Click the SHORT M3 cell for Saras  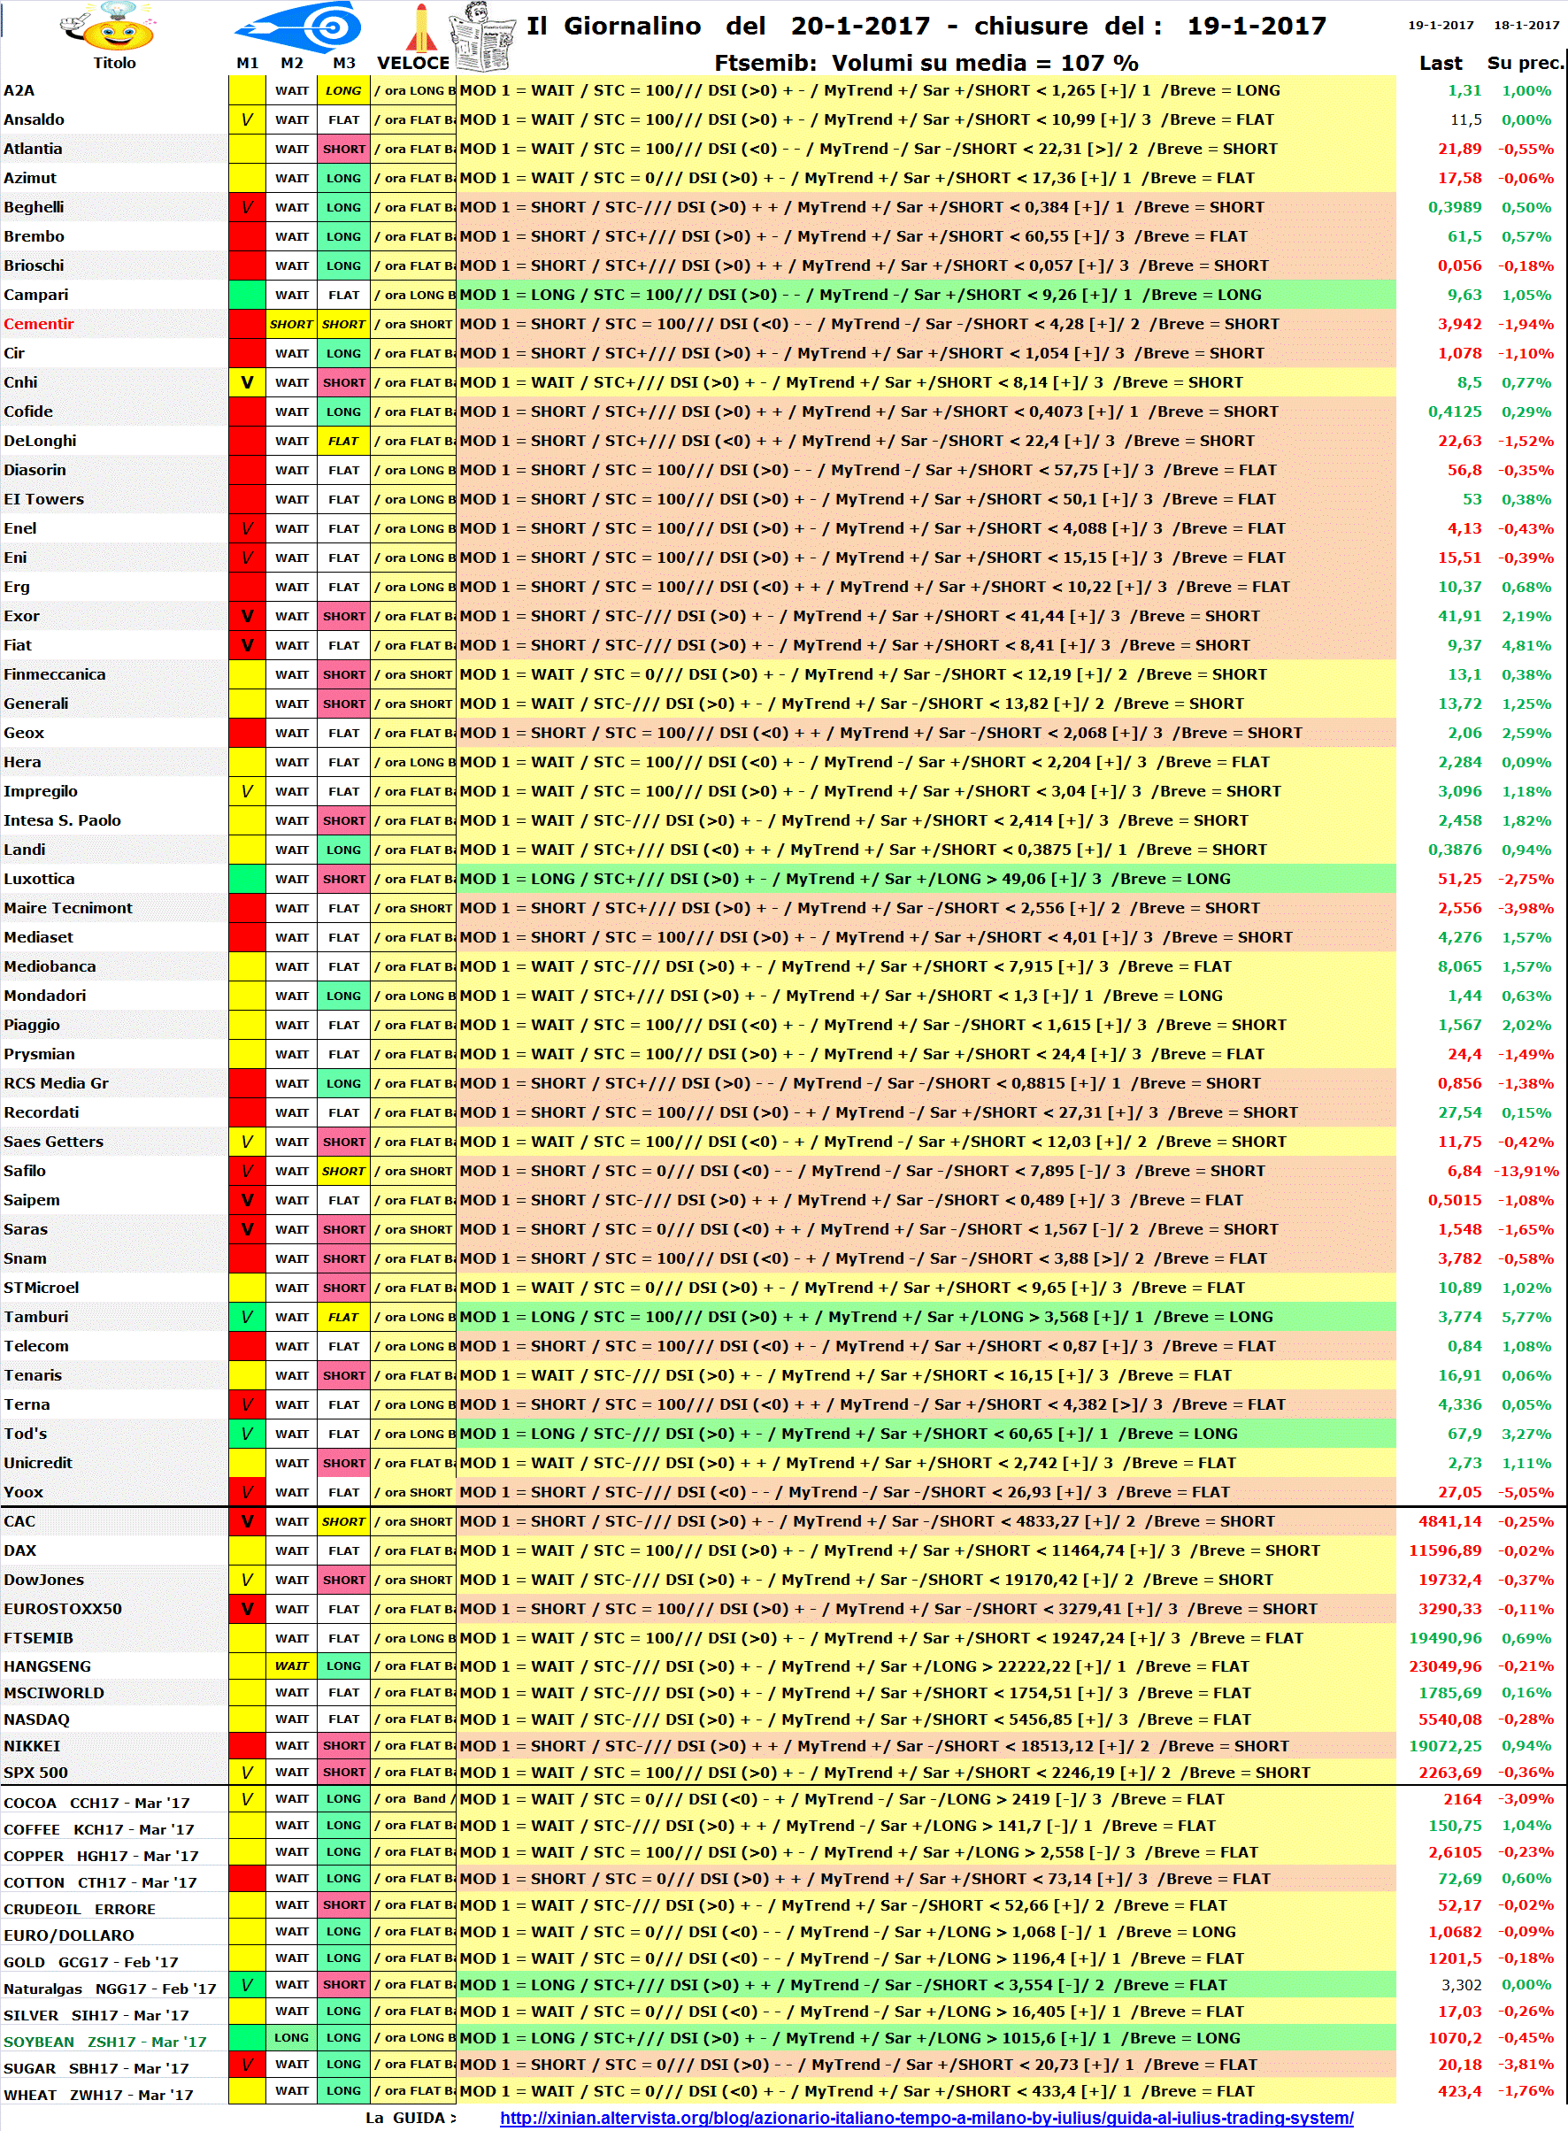pyautogui.click(x=343, y=1229)
